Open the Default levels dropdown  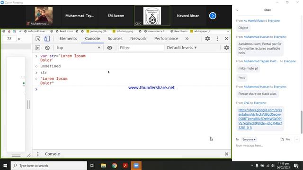click(x=182, y=48)
